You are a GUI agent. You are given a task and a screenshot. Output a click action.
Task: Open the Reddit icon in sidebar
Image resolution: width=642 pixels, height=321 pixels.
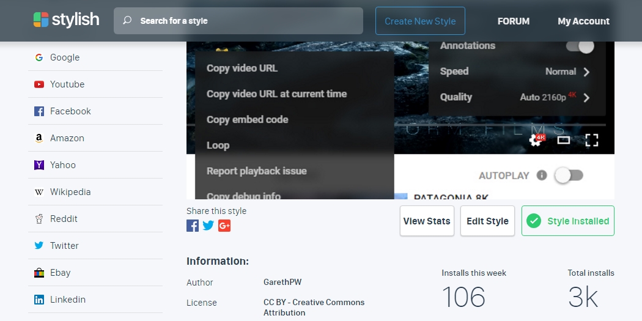pyautogui.click(x=39, y=219)
